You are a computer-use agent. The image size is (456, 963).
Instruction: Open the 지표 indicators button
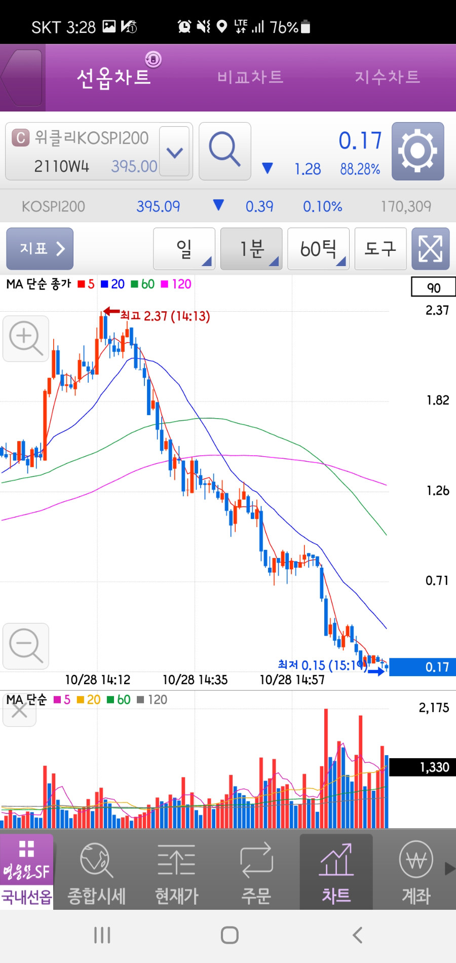coord(40,249)
